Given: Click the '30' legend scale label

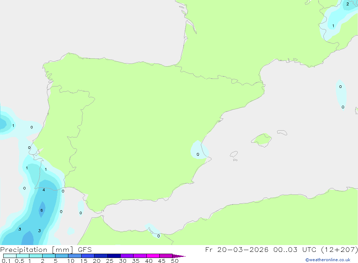Looking at the screenshot, I should [122, 261].
